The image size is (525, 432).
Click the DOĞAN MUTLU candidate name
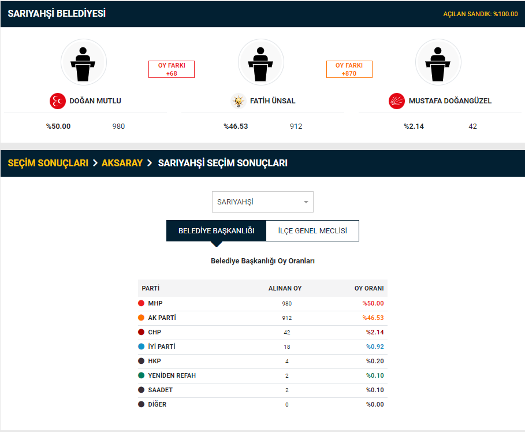click(x=95, y=101)
